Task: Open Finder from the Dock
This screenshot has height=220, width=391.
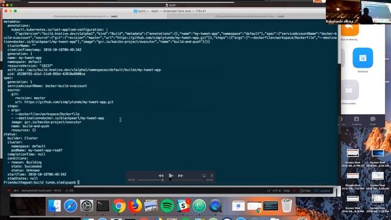Action: coord(54,206)
